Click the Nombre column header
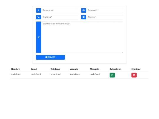This screenshot has width=159, height=119. tap(16, 69)
